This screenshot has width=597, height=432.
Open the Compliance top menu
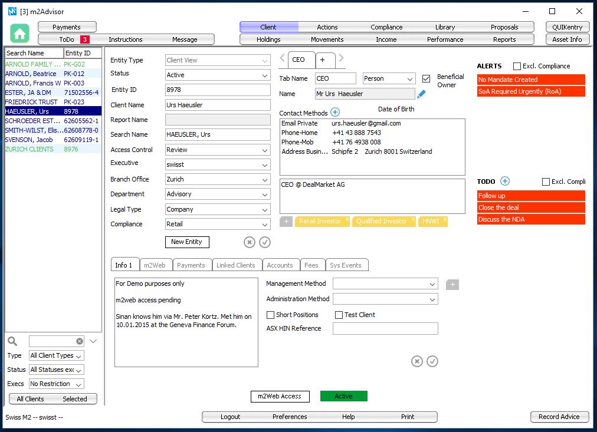pos(386,27)
